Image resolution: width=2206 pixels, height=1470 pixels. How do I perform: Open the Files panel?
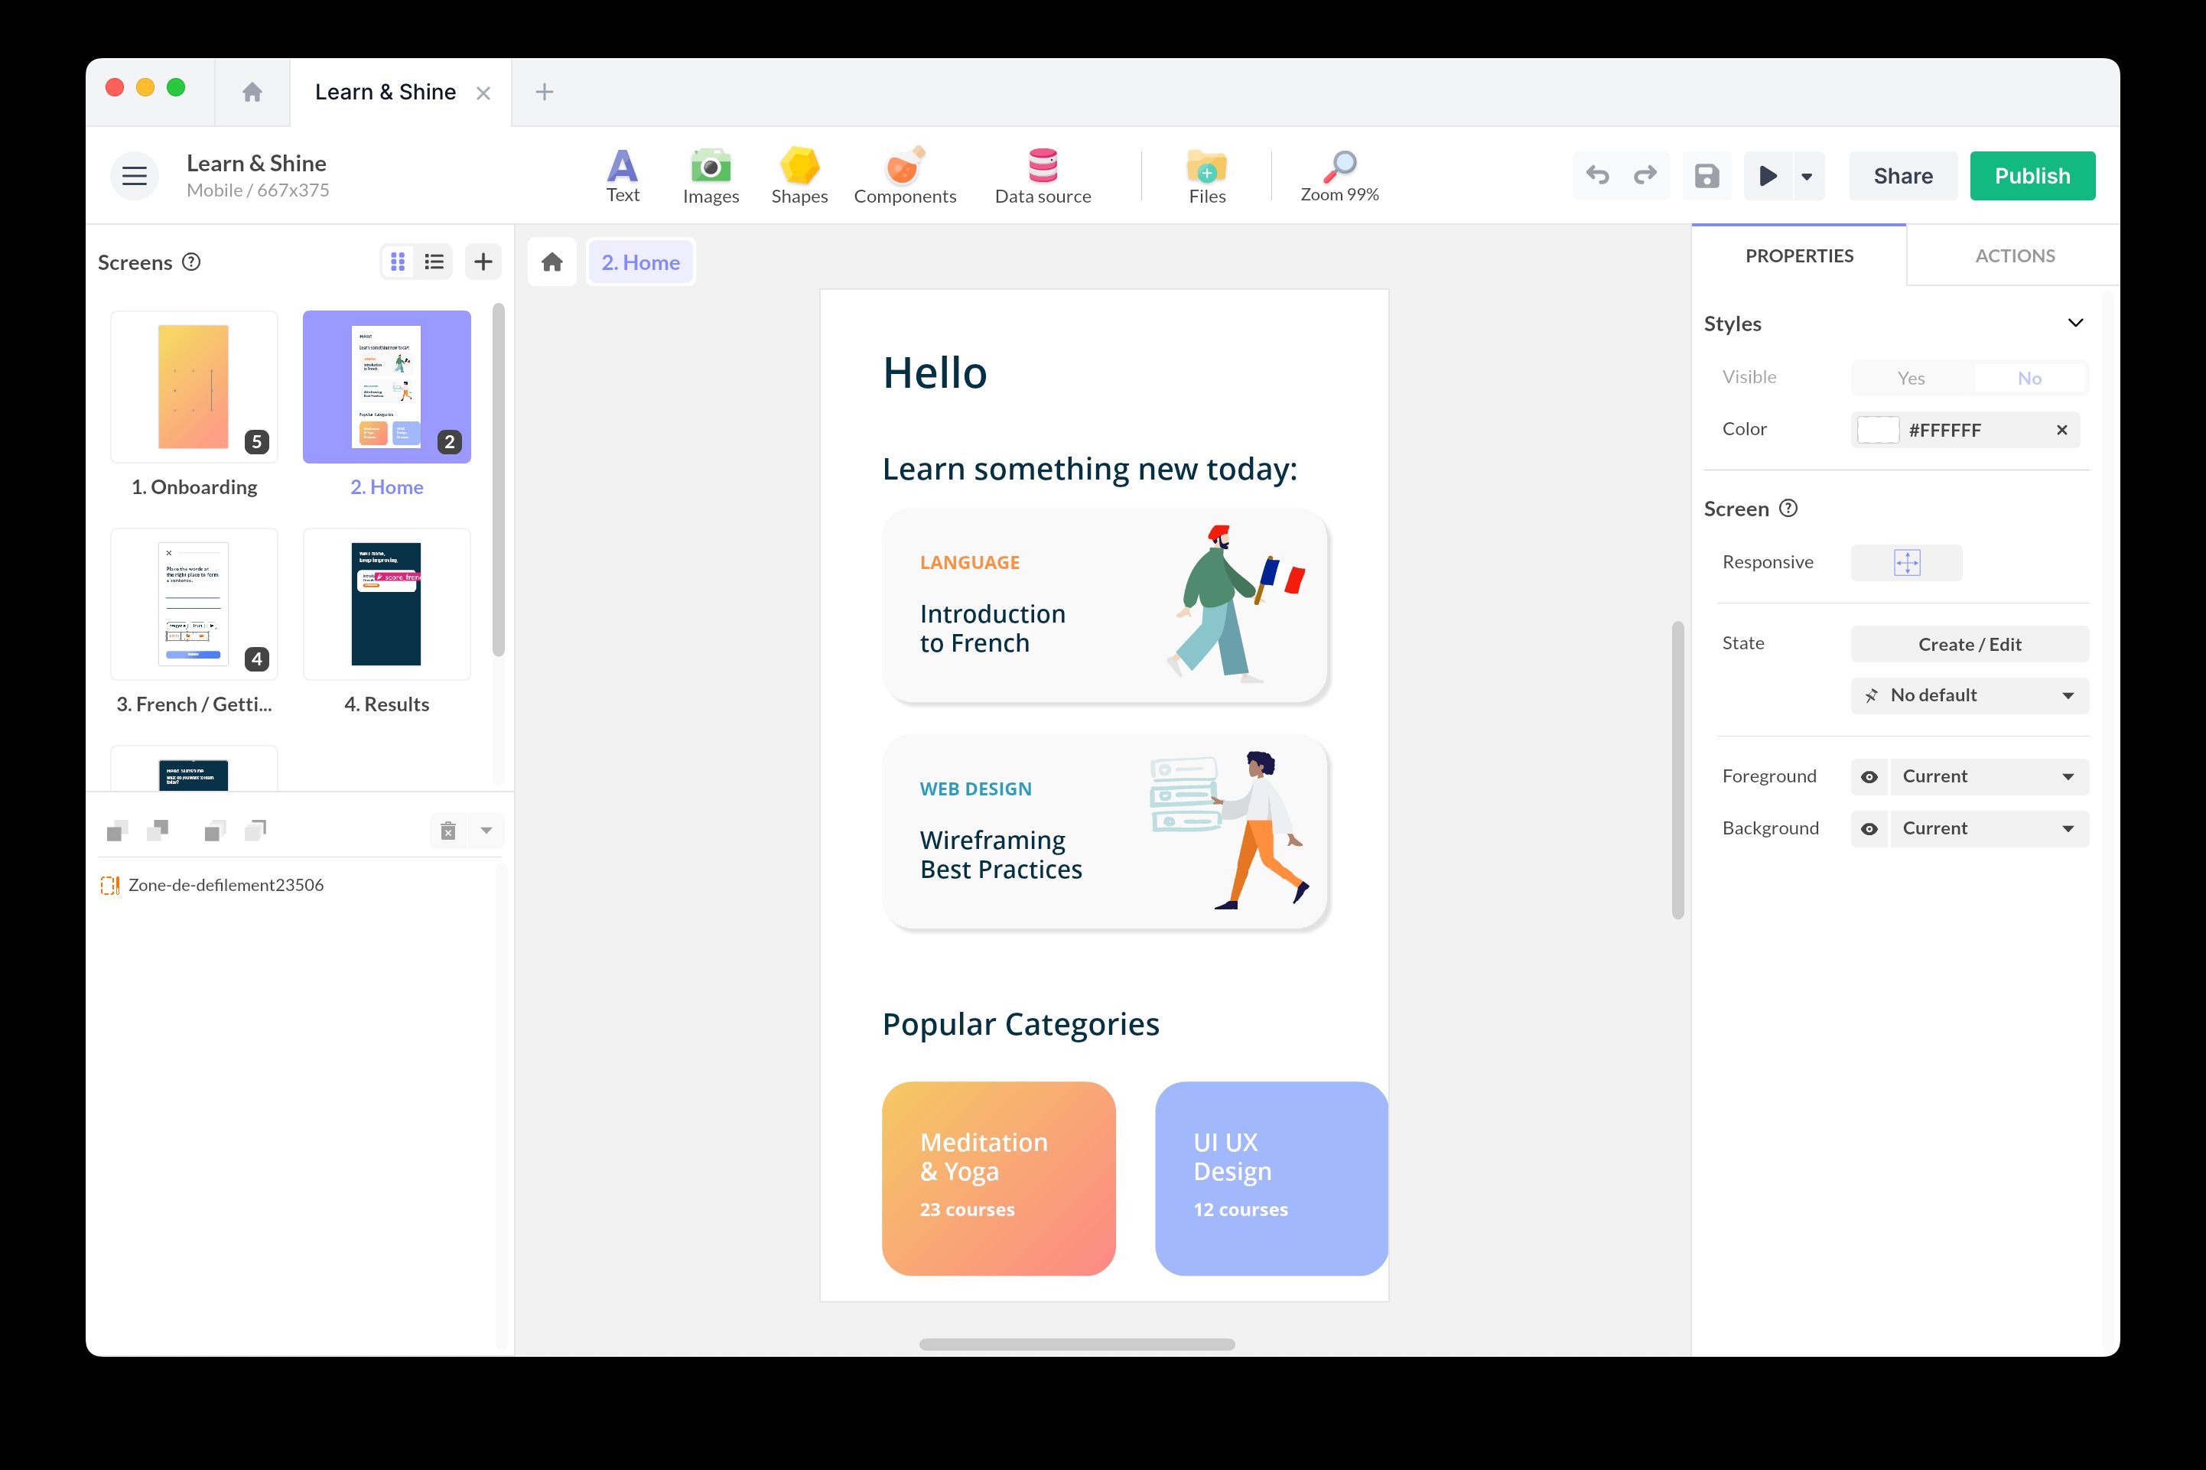click(1205, 175)
